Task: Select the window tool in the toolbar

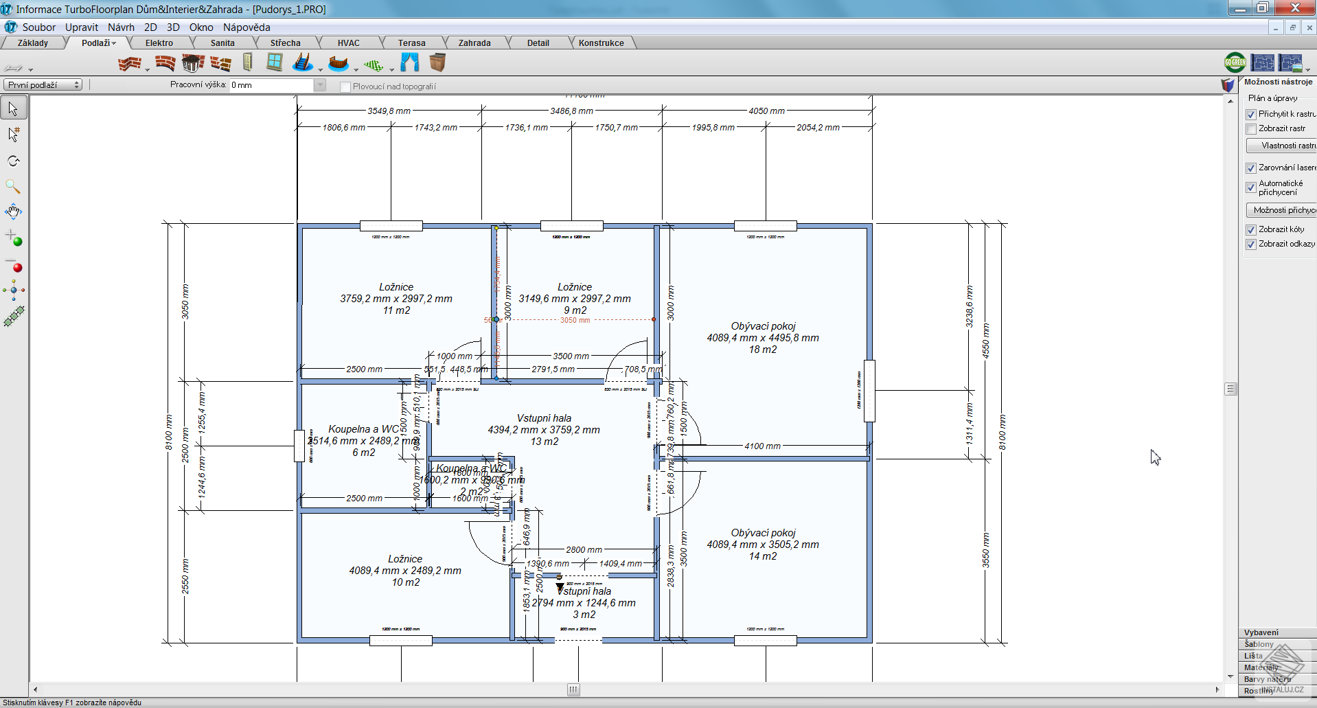Action: click(x=275, y=62)
